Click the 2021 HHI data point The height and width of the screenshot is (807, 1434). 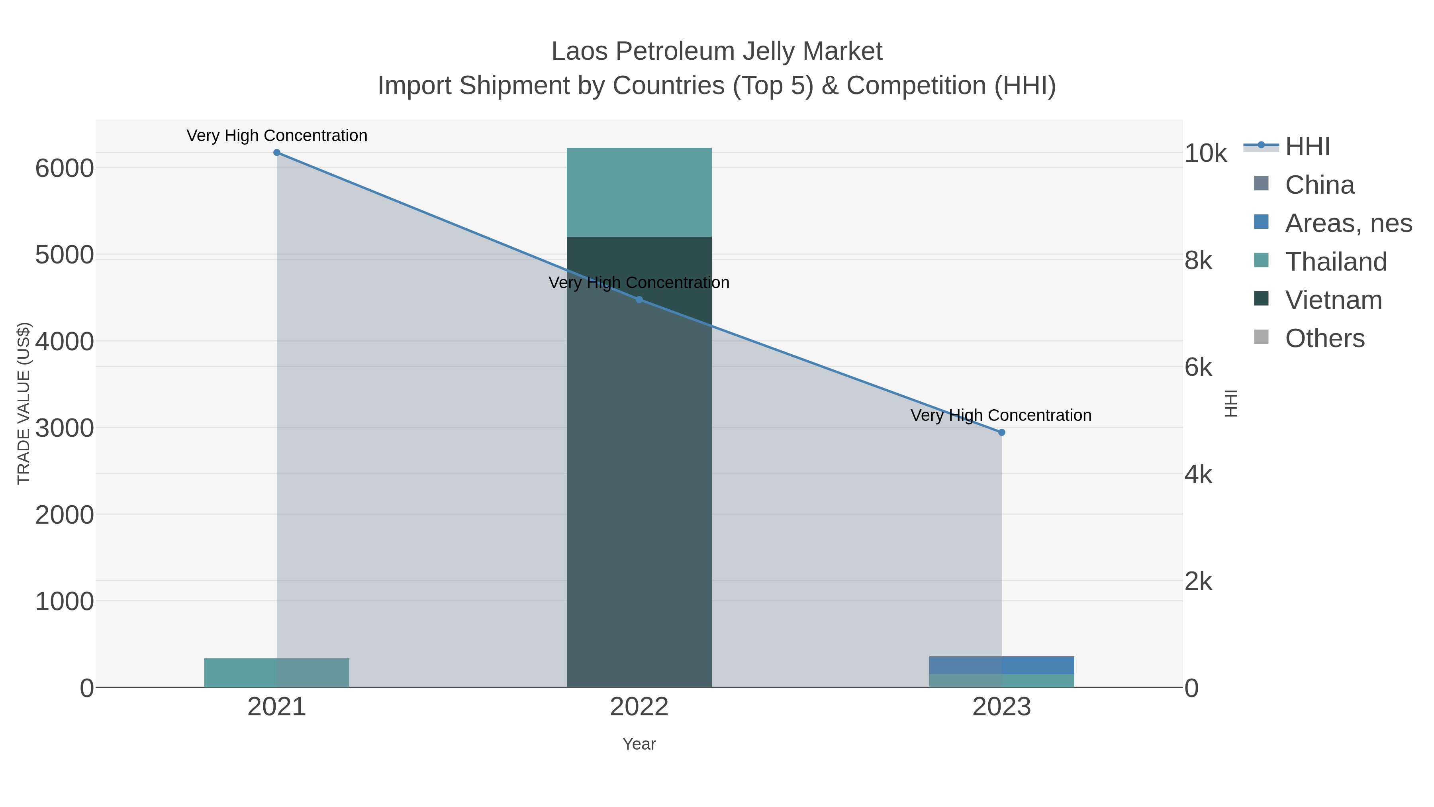tap(277, 153)
